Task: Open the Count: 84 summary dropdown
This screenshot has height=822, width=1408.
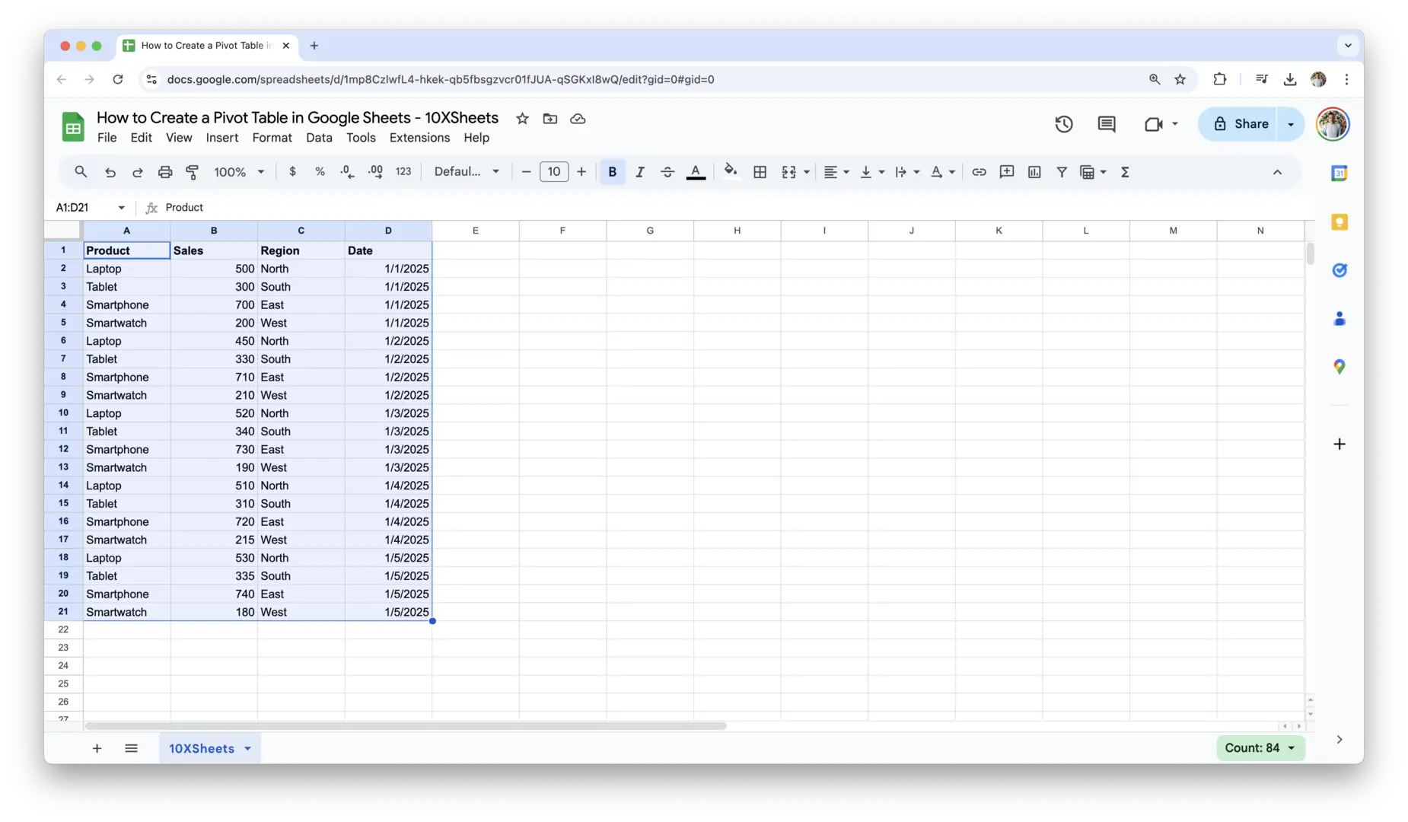Action: pyautogui.click(x=1260, y=748)
